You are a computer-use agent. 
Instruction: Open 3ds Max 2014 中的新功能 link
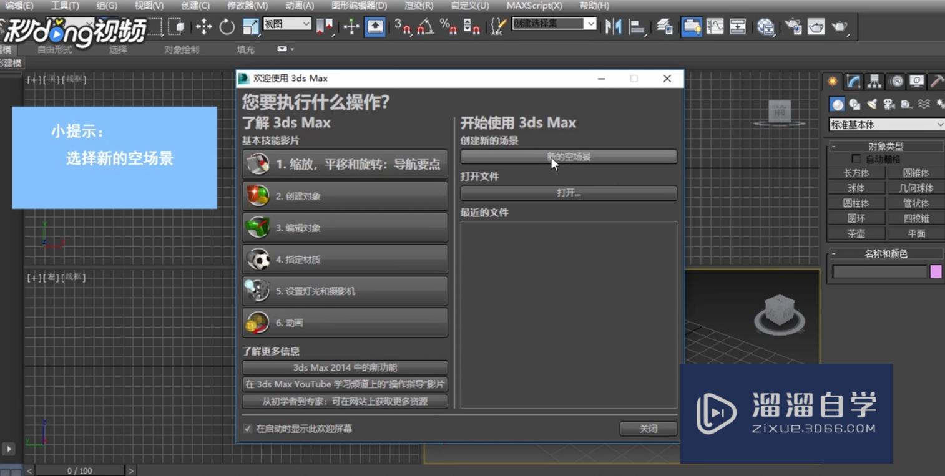[345, 367]
